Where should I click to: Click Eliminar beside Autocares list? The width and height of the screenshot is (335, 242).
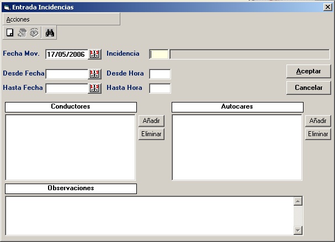[318, 134]
